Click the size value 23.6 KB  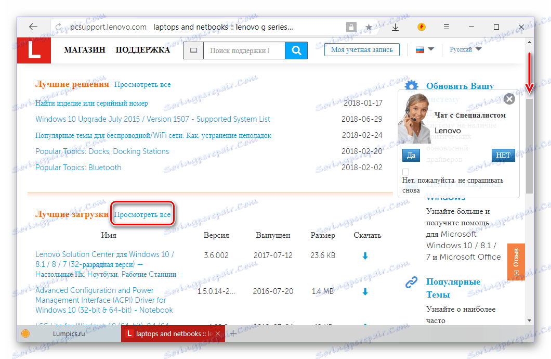(x=323, y=255)
